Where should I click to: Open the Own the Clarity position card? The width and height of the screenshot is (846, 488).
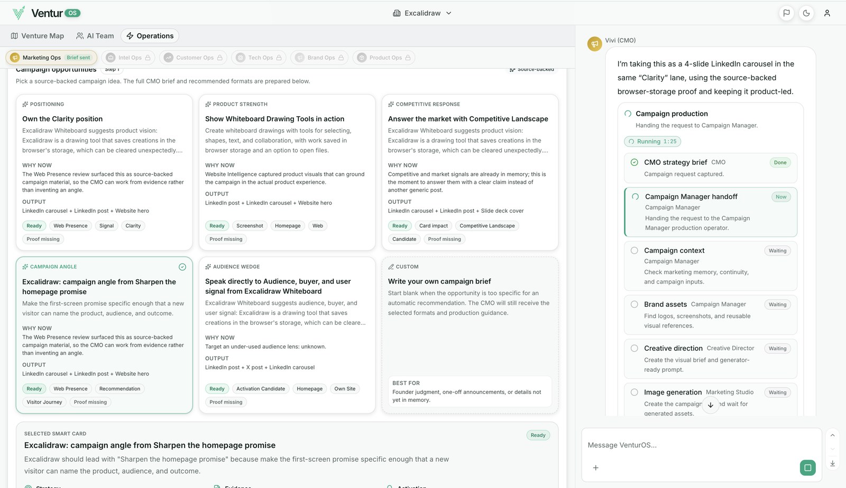[x=104, y=172]
